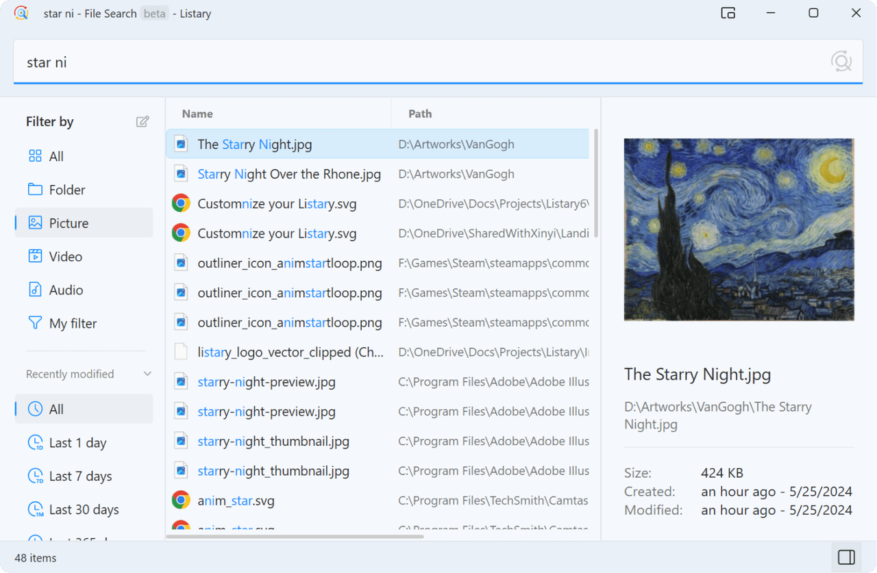
Task: Click the D:\Artworks\VanGogh path of The Starry Night.jpg
Action: pyautogui.click(x=456, y=144)
